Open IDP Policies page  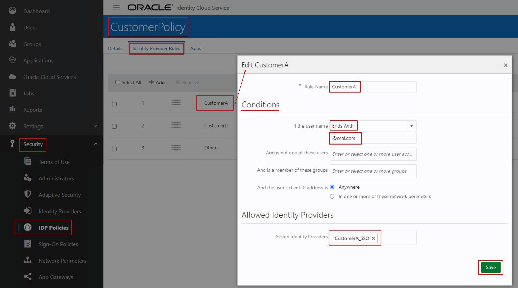click(54, 228)
